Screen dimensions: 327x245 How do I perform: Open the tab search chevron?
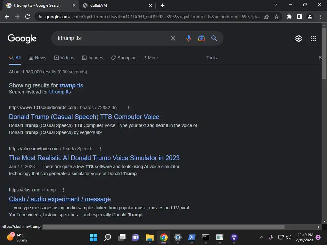click(276, 4)
